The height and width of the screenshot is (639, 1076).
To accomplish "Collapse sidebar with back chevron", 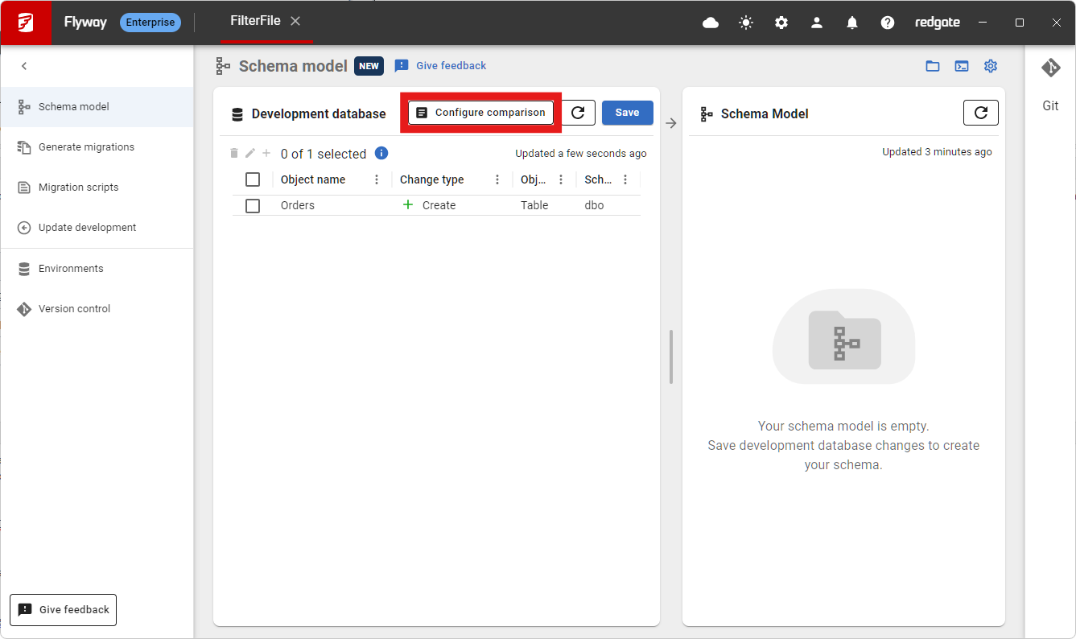I will (24, 66).
